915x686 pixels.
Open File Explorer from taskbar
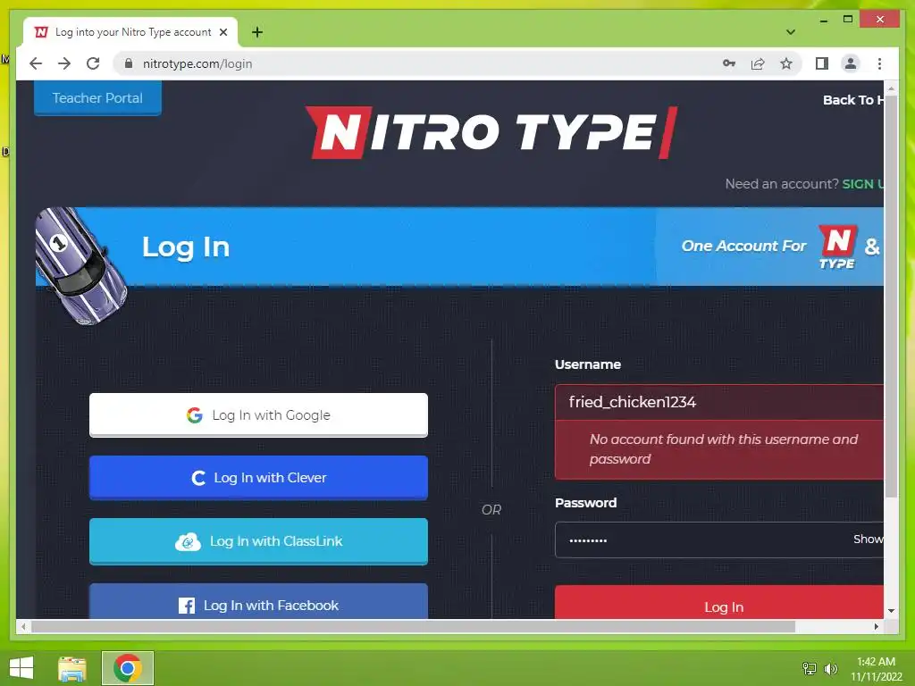click(72, 668)
